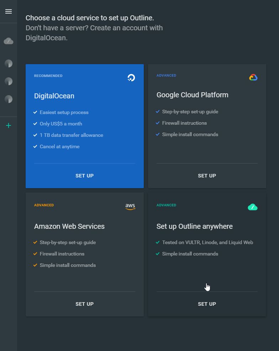Select the first server icon below the sidebar cloud
Screen dimensions: 279x351
[9, 63]
